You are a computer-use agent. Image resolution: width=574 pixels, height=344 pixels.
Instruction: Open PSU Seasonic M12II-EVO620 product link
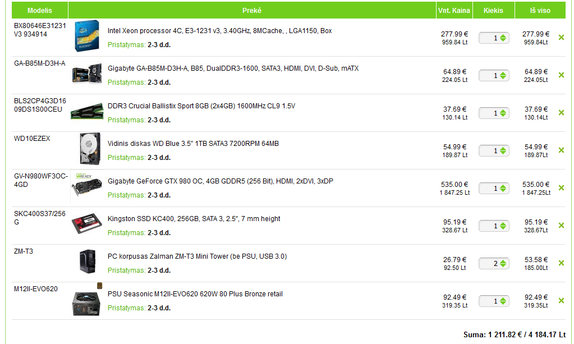pos(195,294)
